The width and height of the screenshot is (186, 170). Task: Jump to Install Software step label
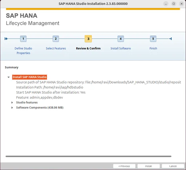tap(120, 48)
